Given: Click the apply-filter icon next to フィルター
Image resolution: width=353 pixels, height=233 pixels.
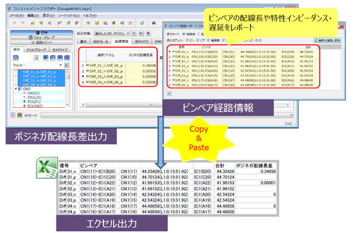Looking at the screenshot, I should click(x=67, y=65).
